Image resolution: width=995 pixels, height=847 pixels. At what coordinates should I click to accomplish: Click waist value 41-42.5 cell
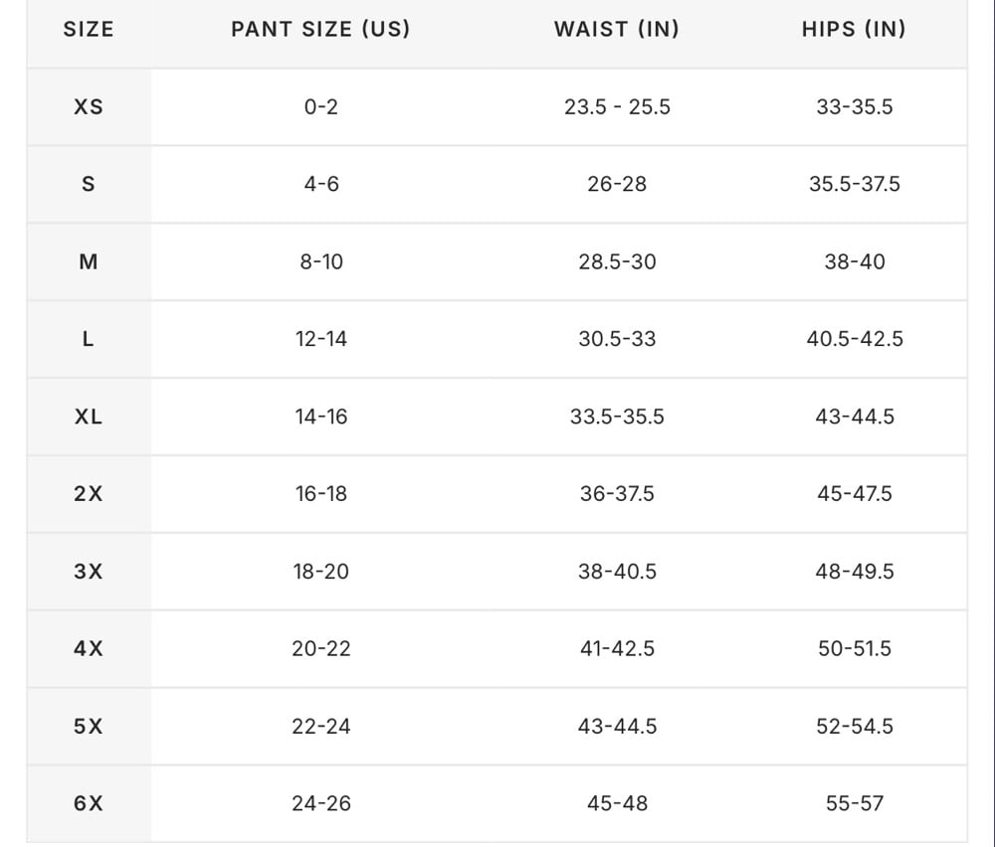coord(617,649)
